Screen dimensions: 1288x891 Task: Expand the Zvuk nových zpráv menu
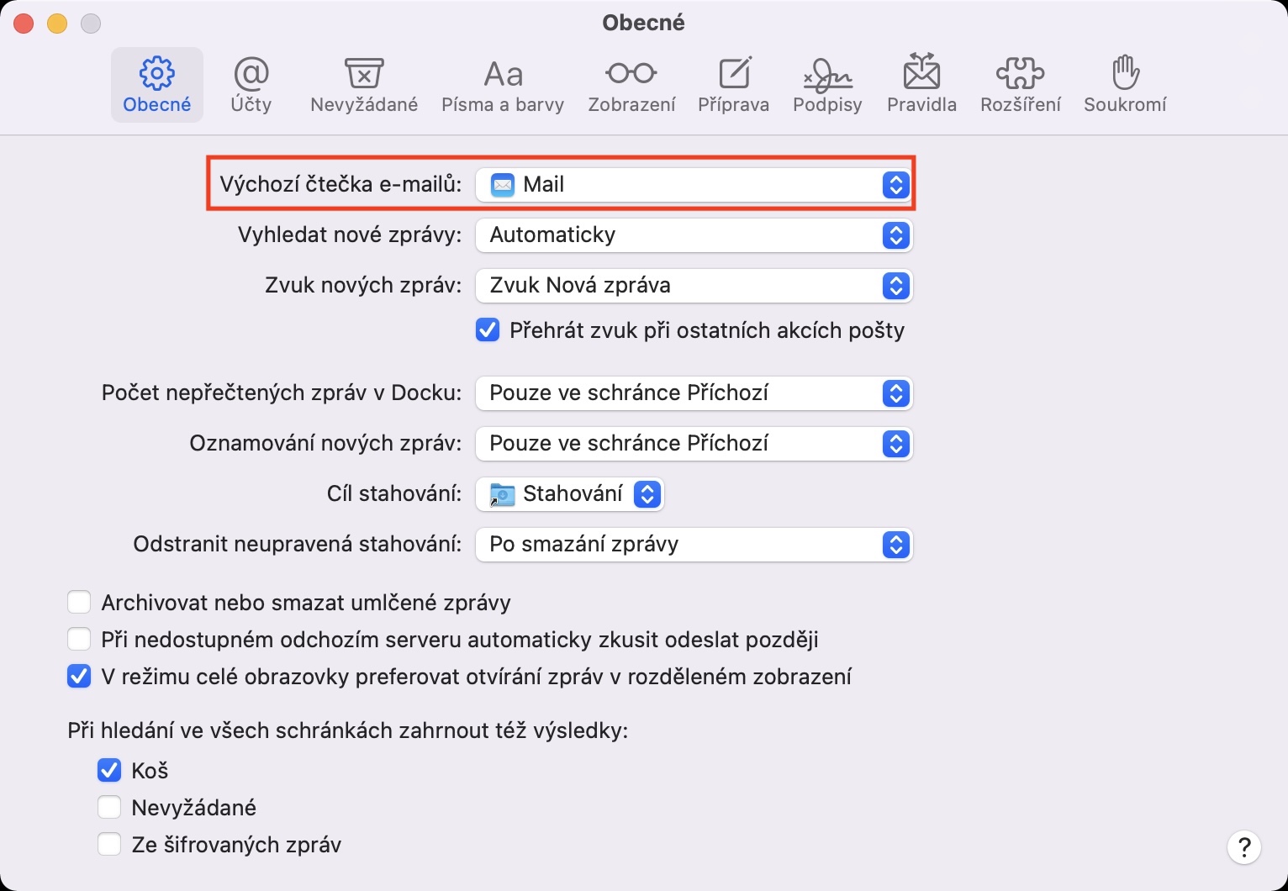click(x=694, y=286)
